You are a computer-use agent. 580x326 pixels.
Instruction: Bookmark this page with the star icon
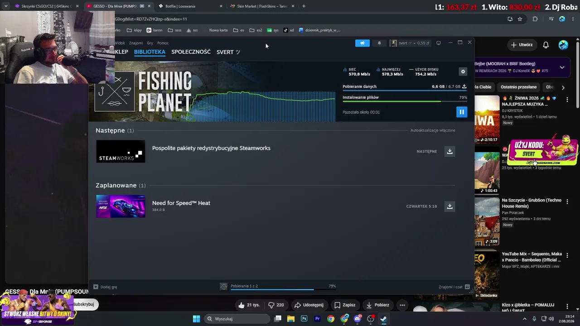[520, 19]
